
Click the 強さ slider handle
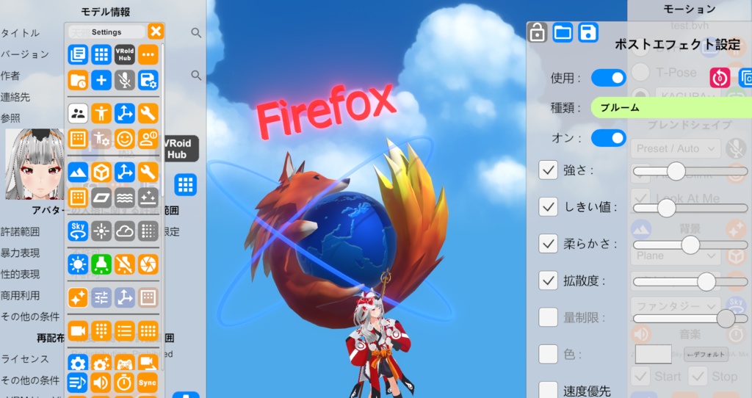[x=676, y=171]
